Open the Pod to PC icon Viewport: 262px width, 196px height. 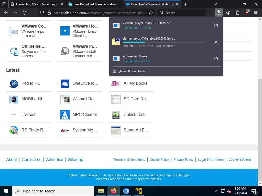click(x=14, y=83)
